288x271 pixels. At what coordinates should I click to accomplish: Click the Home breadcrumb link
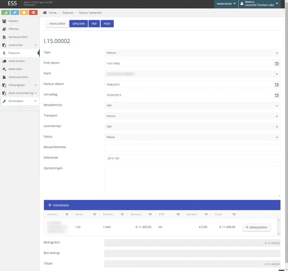tap(52, 13)
